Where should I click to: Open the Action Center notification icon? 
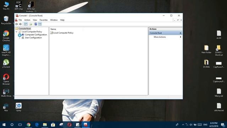point(223,125)
